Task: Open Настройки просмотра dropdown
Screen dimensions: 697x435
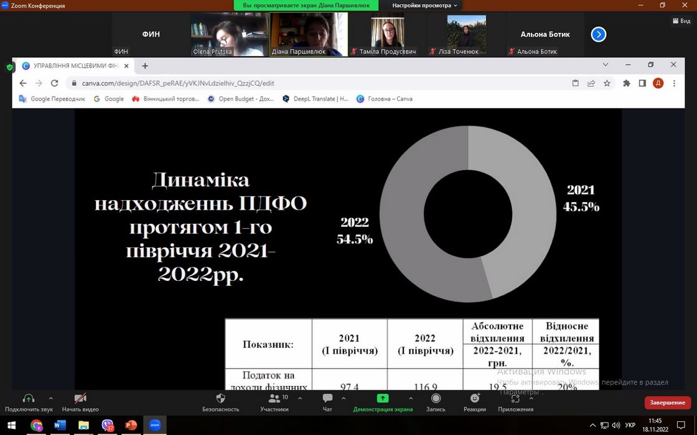Action: [x=424, y=6]
